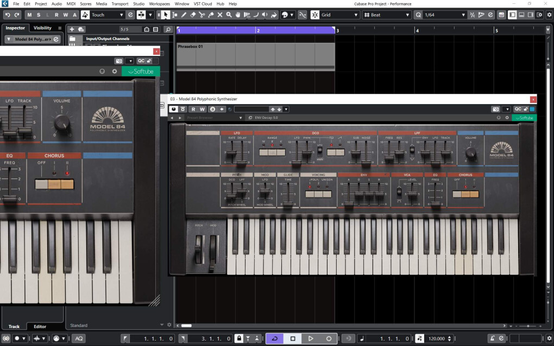The width and height of the screenshot is (554, 346).
Task: Click the Redo arrow in the toolbar
Action: point(17,15)
